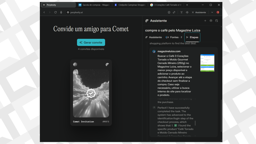
Task: Open new browser tab with plus button
Action: (187, 5)
